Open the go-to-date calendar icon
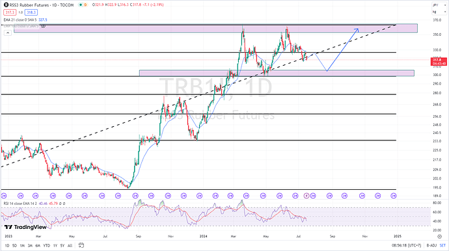The image size is (449, 251). (81, 245)
